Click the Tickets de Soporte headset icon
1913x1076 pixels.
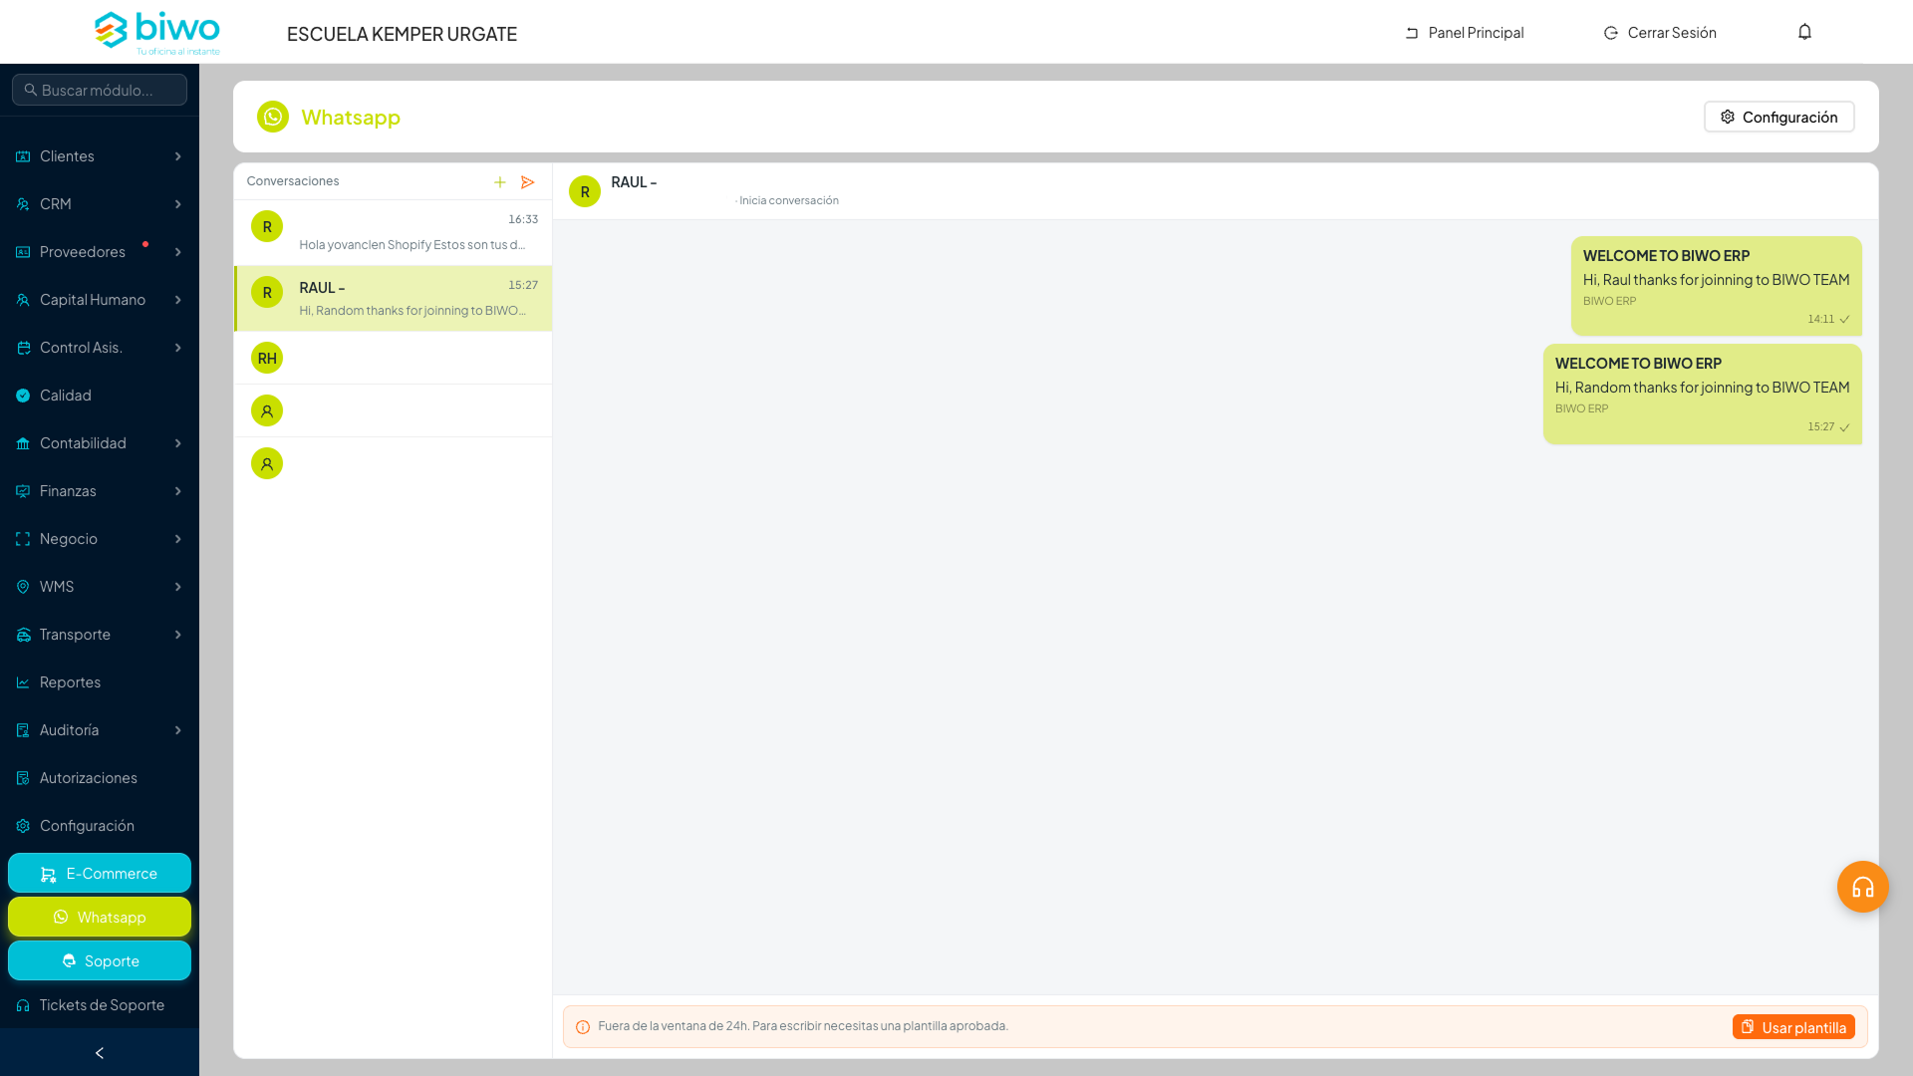23,1005
